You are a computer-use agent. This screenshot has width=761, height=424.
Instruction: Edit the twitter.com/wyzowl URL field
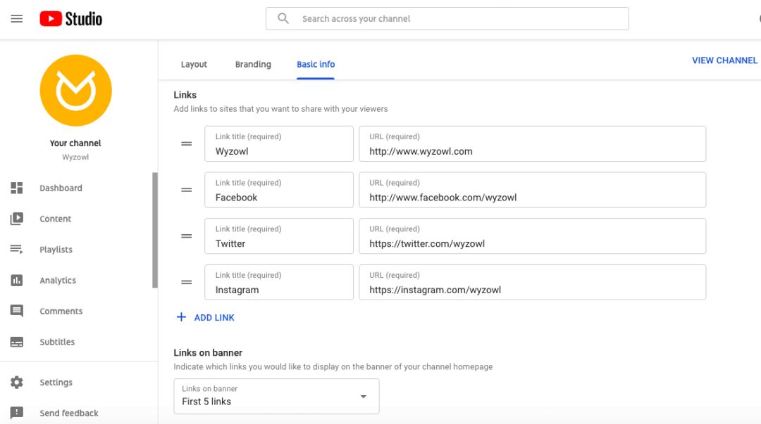(533, 236)
